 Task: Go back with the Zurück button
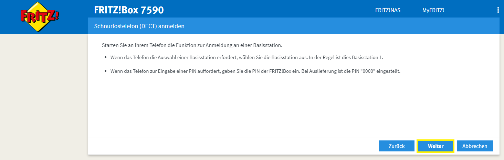pos(397,146)
